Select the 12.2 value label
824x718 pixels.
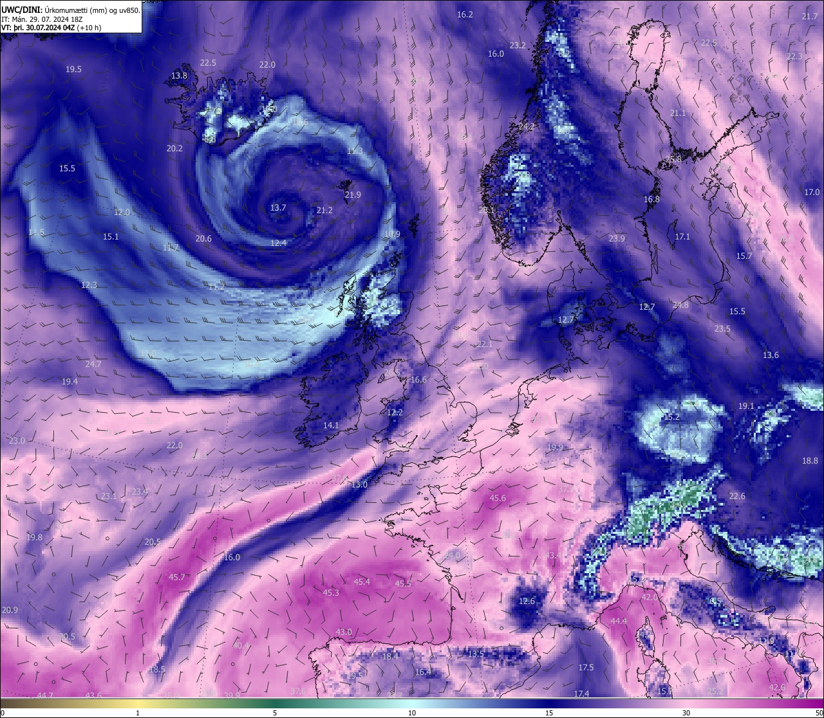point(395,412)
